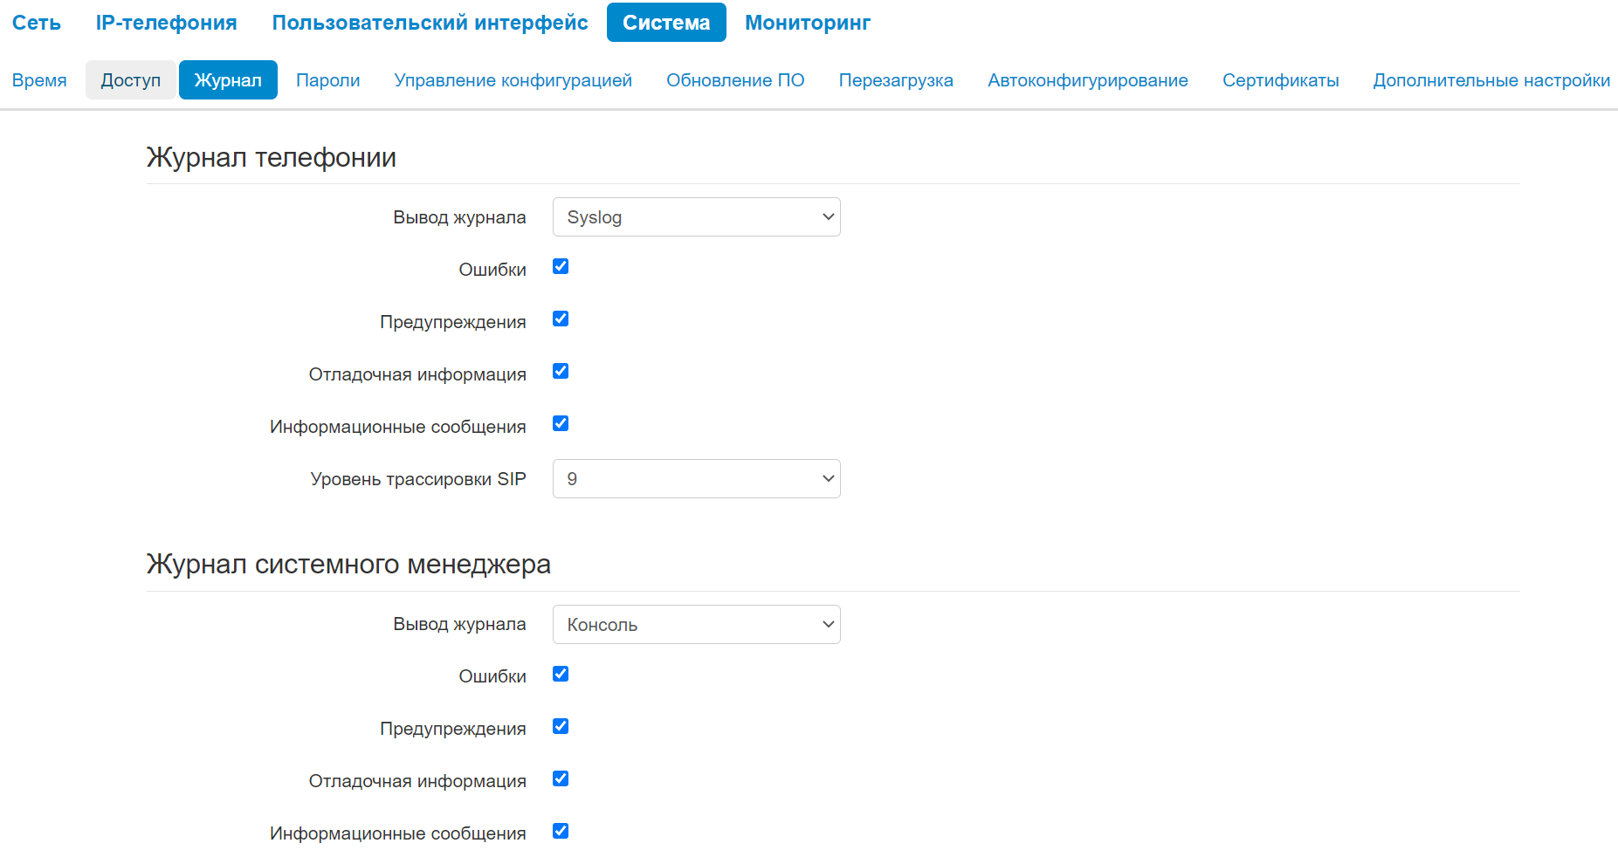The width and height of the screenshot is (1618, 857).
Task: Open the Пароли subtab
Action: 328,80
